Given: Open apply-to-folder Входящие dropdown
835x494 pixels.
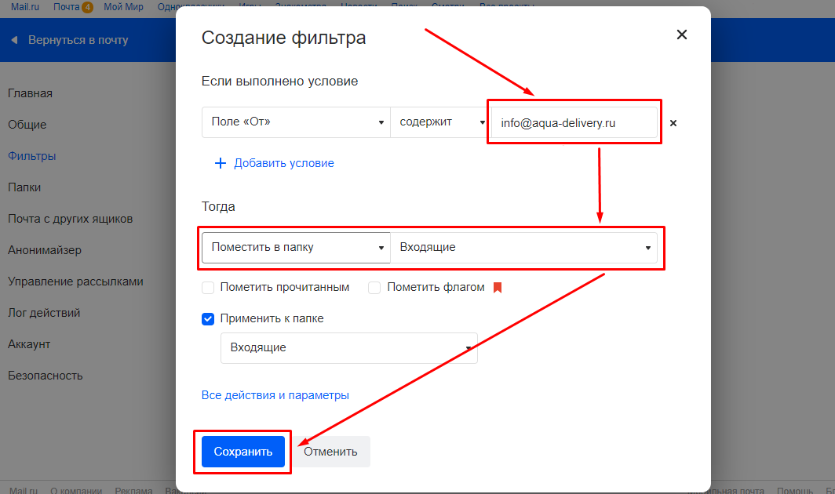Looking at the screenshot, I should click(348, 348).
